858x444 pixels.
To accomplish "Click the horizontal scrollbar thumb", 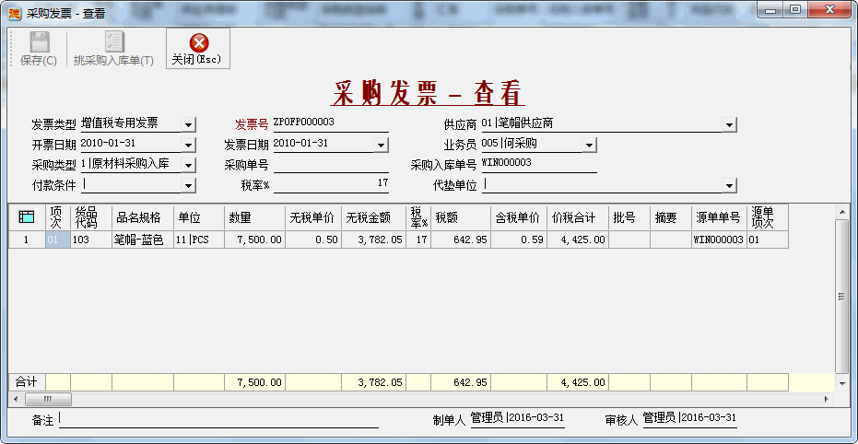I will (x=48, y=399).
